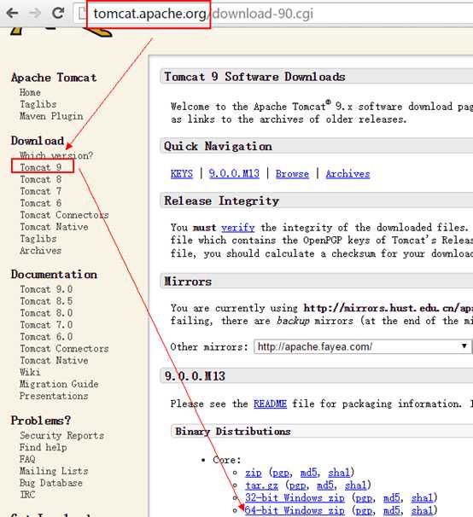Open Tomcat 8.5 documentation

46,301
